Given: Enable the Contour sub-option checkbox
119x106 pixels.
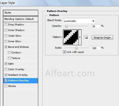Looking at the screenshot, I should 9,53.
